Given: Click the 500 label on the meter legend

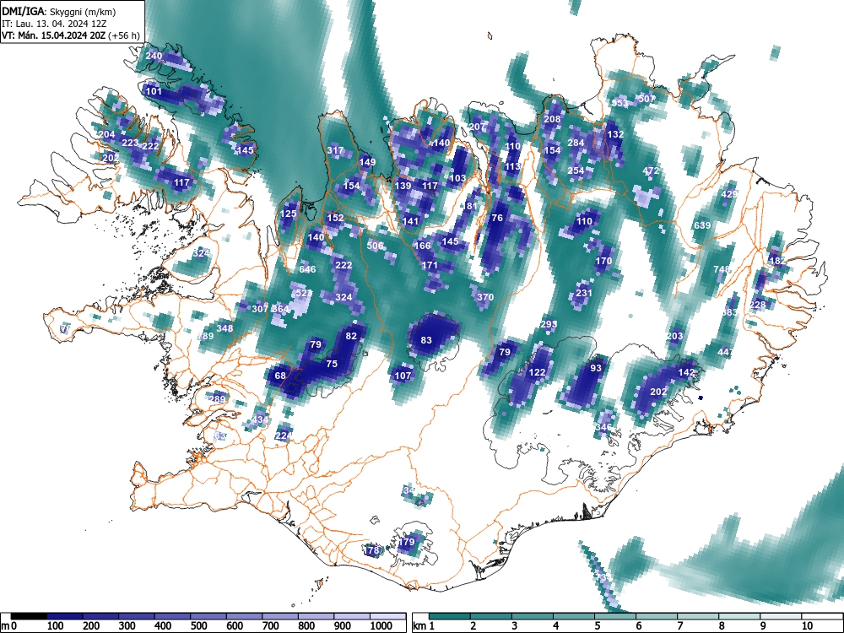Looking at the screenshot, I should (x=198, y=626).
